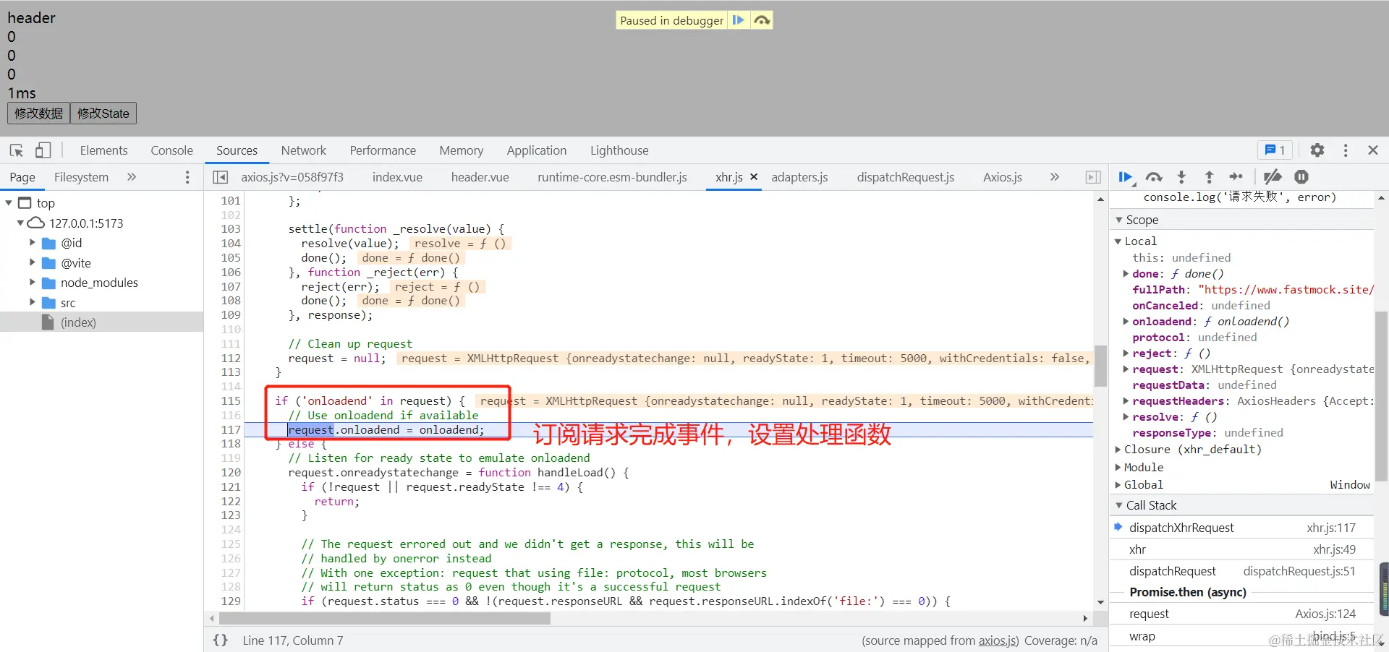Click the 修改State button on page
Viewport: 1389px width, 652px height.
(103, 113)
